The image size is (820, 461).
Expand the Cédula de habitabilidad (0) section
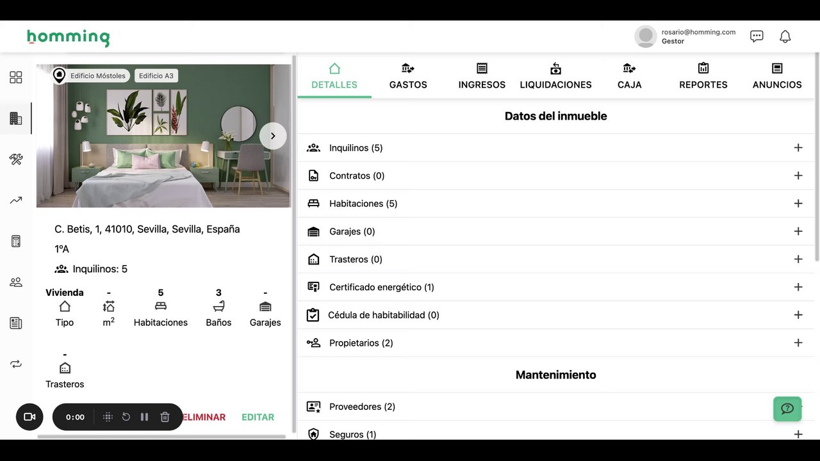[798, 315]
